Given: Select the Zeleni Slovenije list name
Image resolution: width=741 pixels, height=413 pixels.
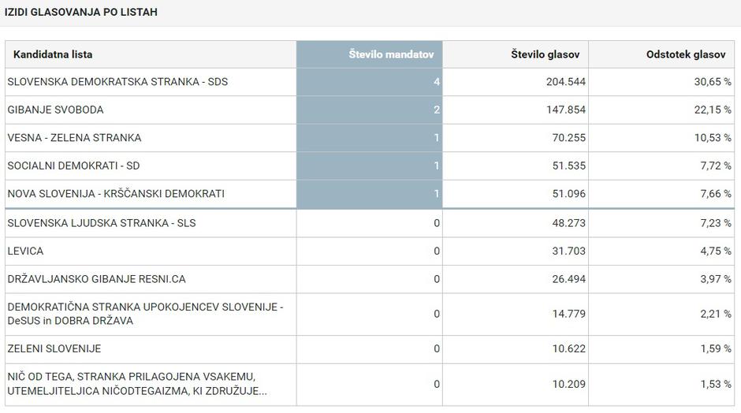Looking at the screenshot, I should pyautogui.click(x=54, y=348).
